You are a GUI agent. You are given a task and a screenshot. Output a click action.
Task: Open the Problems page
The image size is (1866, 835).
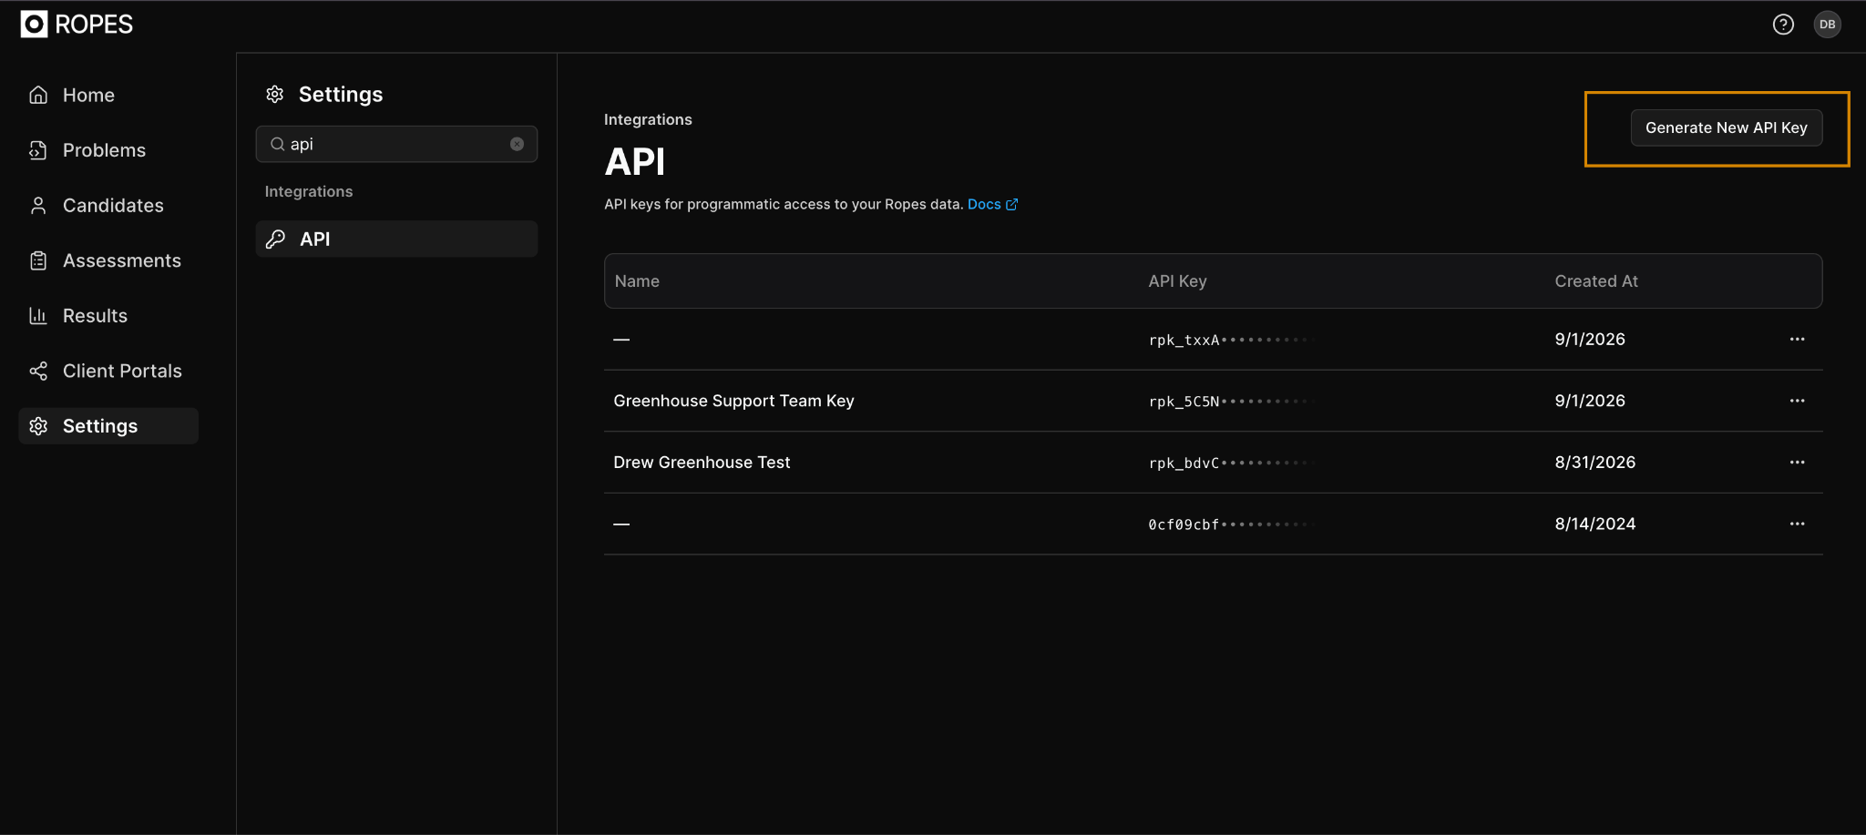click(x=108, y=150)
